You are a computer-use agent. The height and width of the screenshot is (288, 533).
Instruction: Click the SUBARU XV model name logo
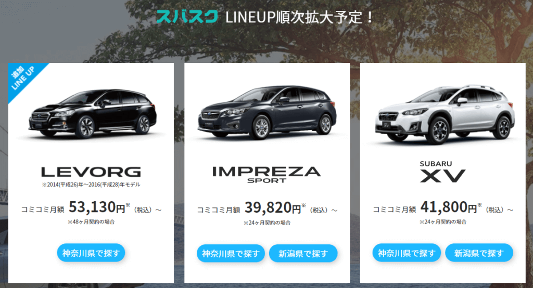pos(442,172)
